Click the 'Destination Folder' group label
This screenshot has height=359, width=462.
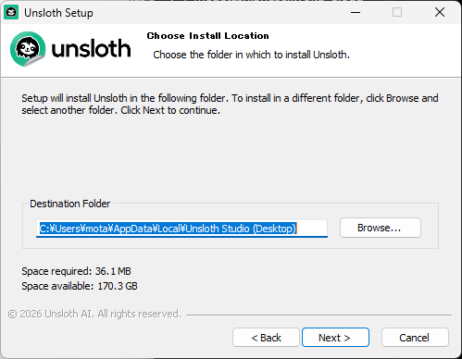(69, 204)
